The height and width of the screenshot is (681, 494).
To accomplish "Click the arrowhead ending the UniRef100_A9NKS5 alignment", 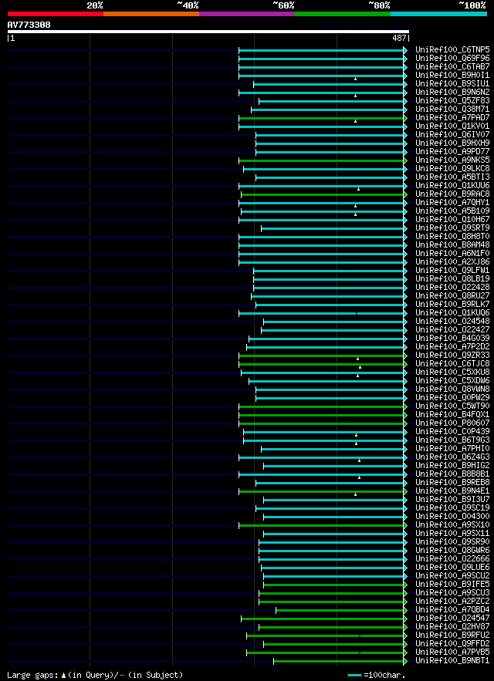I will pyautogui.click(x=405, y=160).
